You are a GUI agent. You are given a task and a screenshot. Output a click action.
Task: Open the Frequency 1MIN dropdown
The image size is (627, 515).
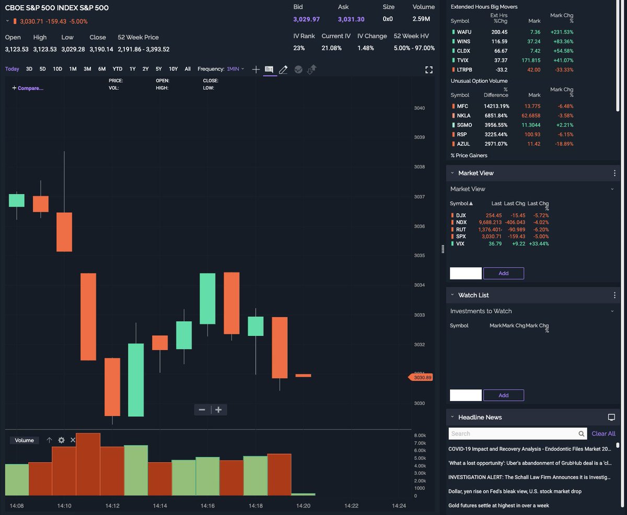236,69
